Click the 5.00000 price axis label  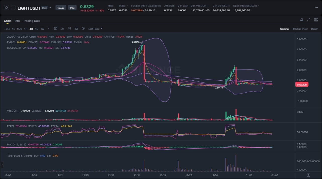click(302, 39)
